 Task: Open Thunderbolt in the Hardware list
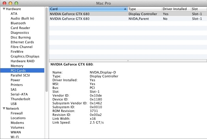pos(20,99)
